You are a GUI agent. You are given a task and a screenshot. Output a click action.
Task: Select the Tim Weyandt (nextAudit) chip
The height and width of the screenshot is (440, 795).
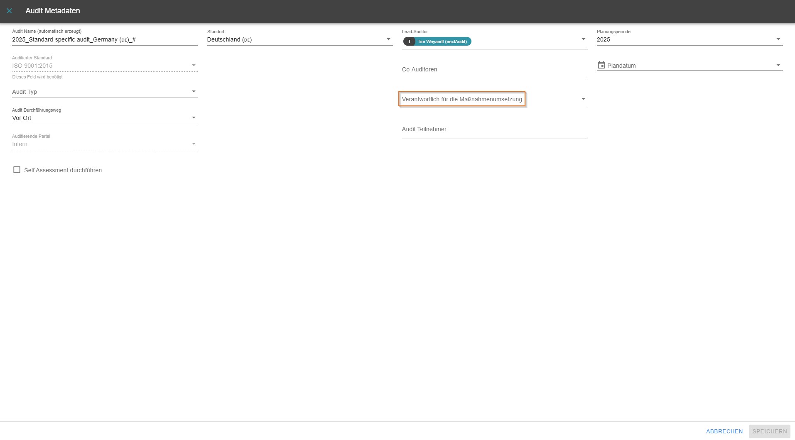442,42
